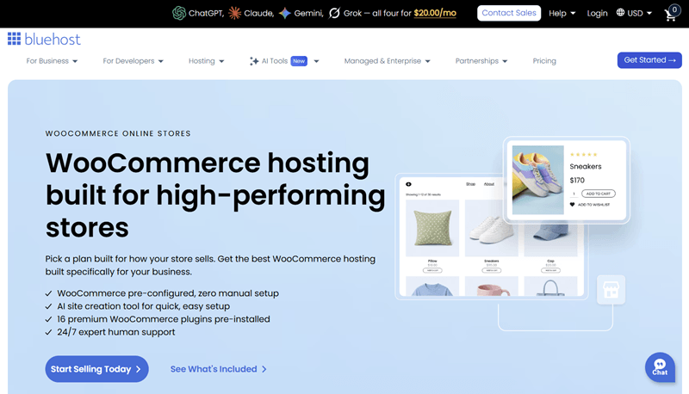This screenshot has height=394, width=689.
Task: Click the eye logo in store mockup
Action: (408, 184)
